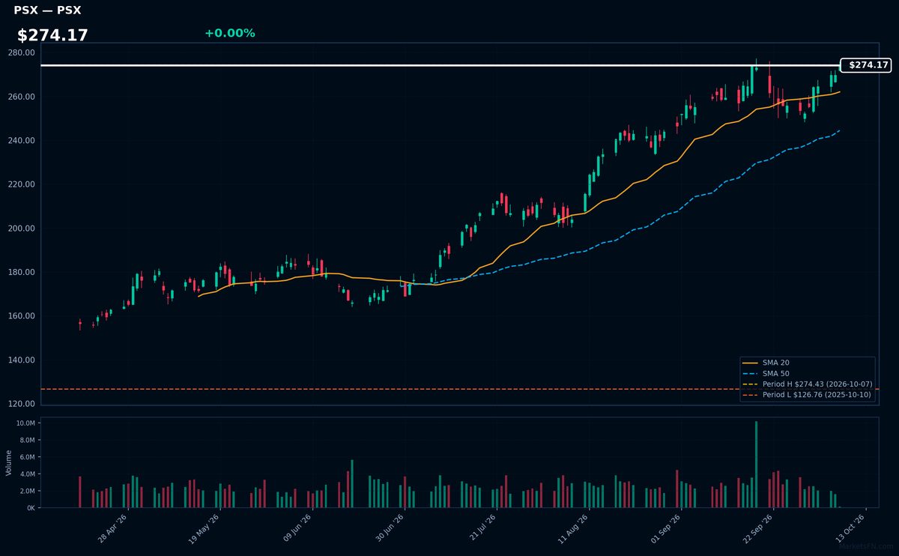Click the 28 Apr '26 date label

(x=113, y=528)
